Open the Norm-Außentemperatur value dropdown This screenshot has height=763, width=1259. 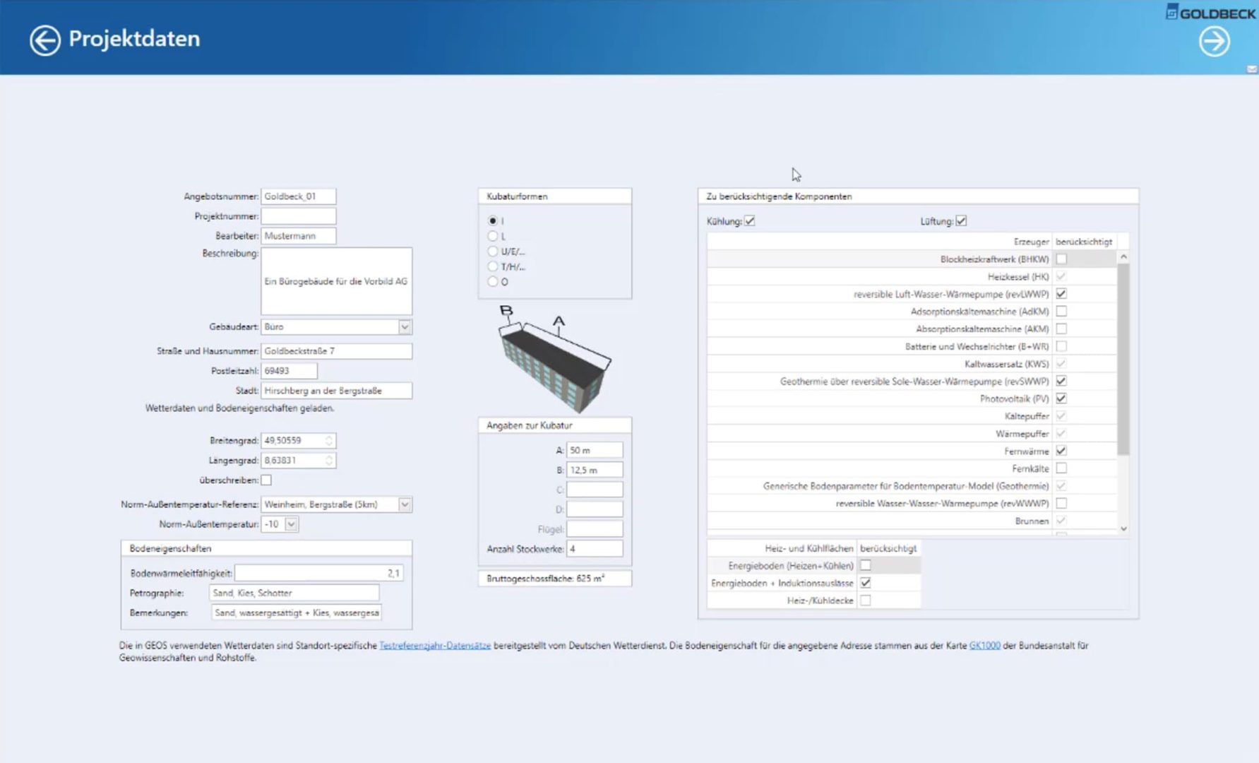coord(292,524)
